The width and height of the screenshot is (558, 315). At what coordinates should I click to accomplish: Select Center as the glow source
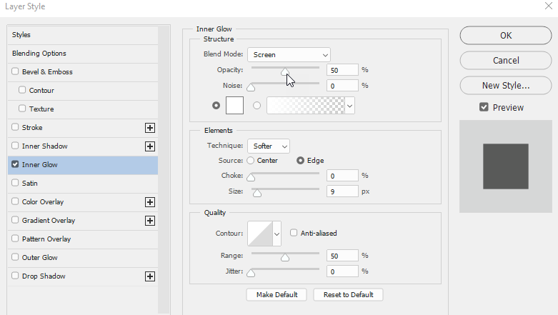click(x=251, y=161)
